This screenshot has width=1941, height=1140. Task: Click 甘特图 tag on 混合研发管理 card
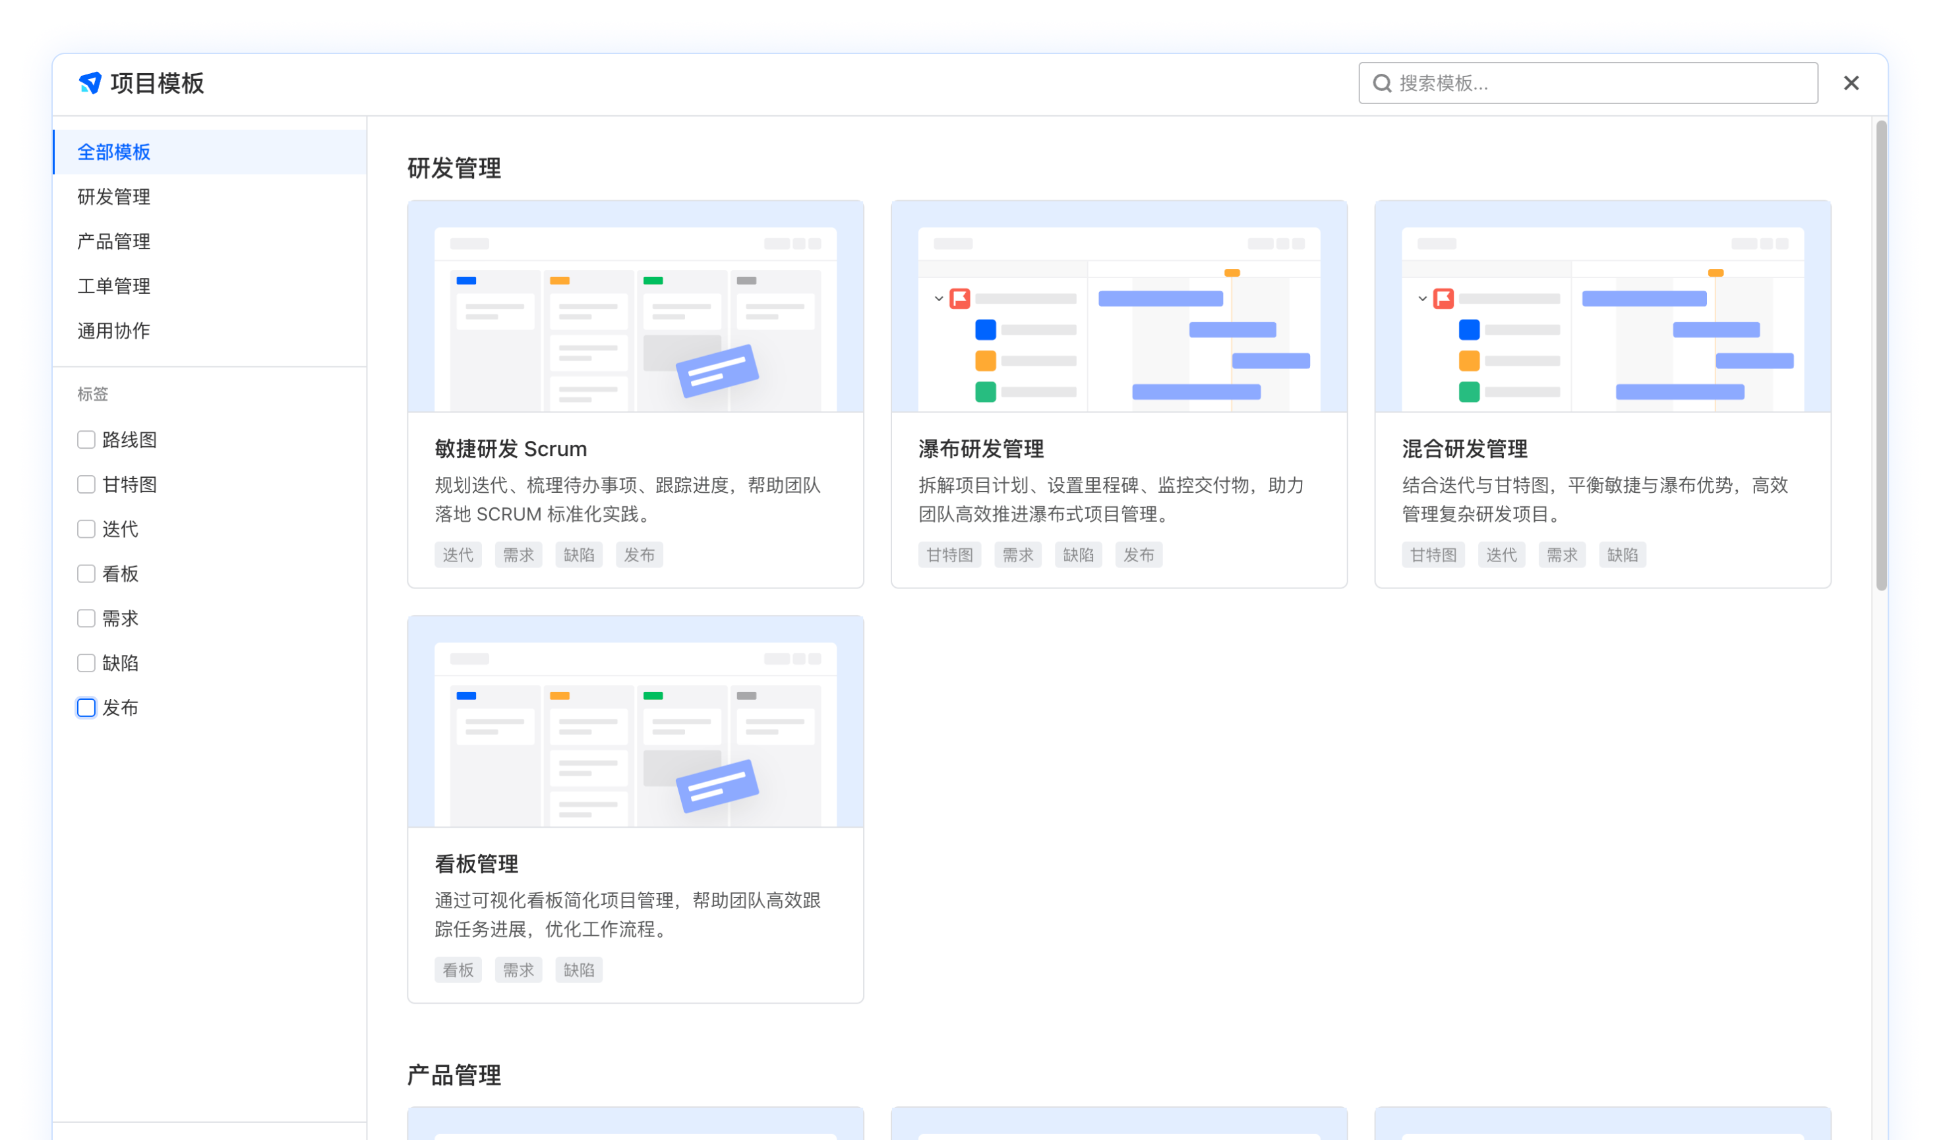[1433, 555]
